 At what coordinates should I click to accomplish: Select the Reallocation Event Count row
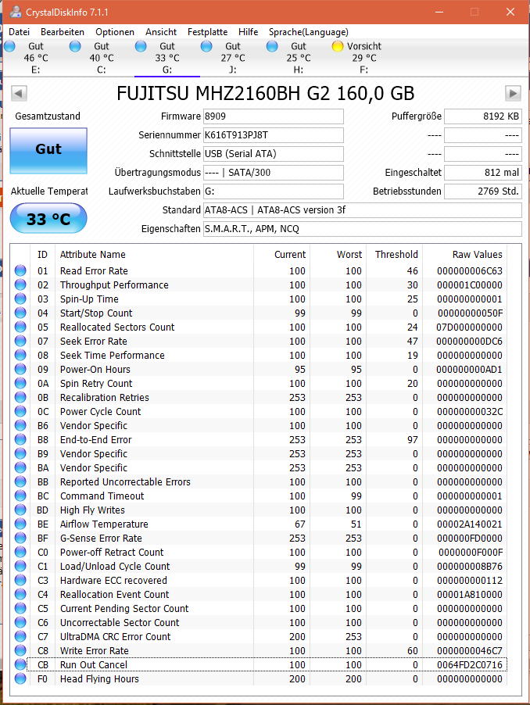(x=267, y=594)
